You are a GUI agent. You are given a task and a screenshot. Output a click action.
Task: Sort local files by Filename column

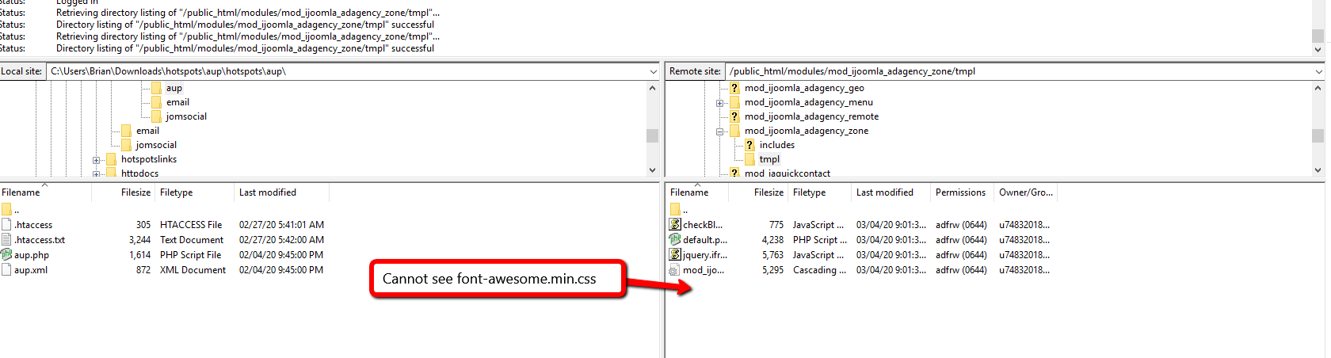point(45,192)
